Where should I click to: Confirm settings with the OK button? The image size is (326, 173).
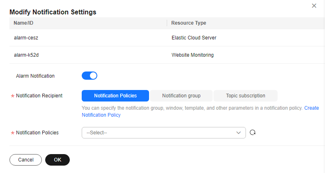tap(57, 160)
